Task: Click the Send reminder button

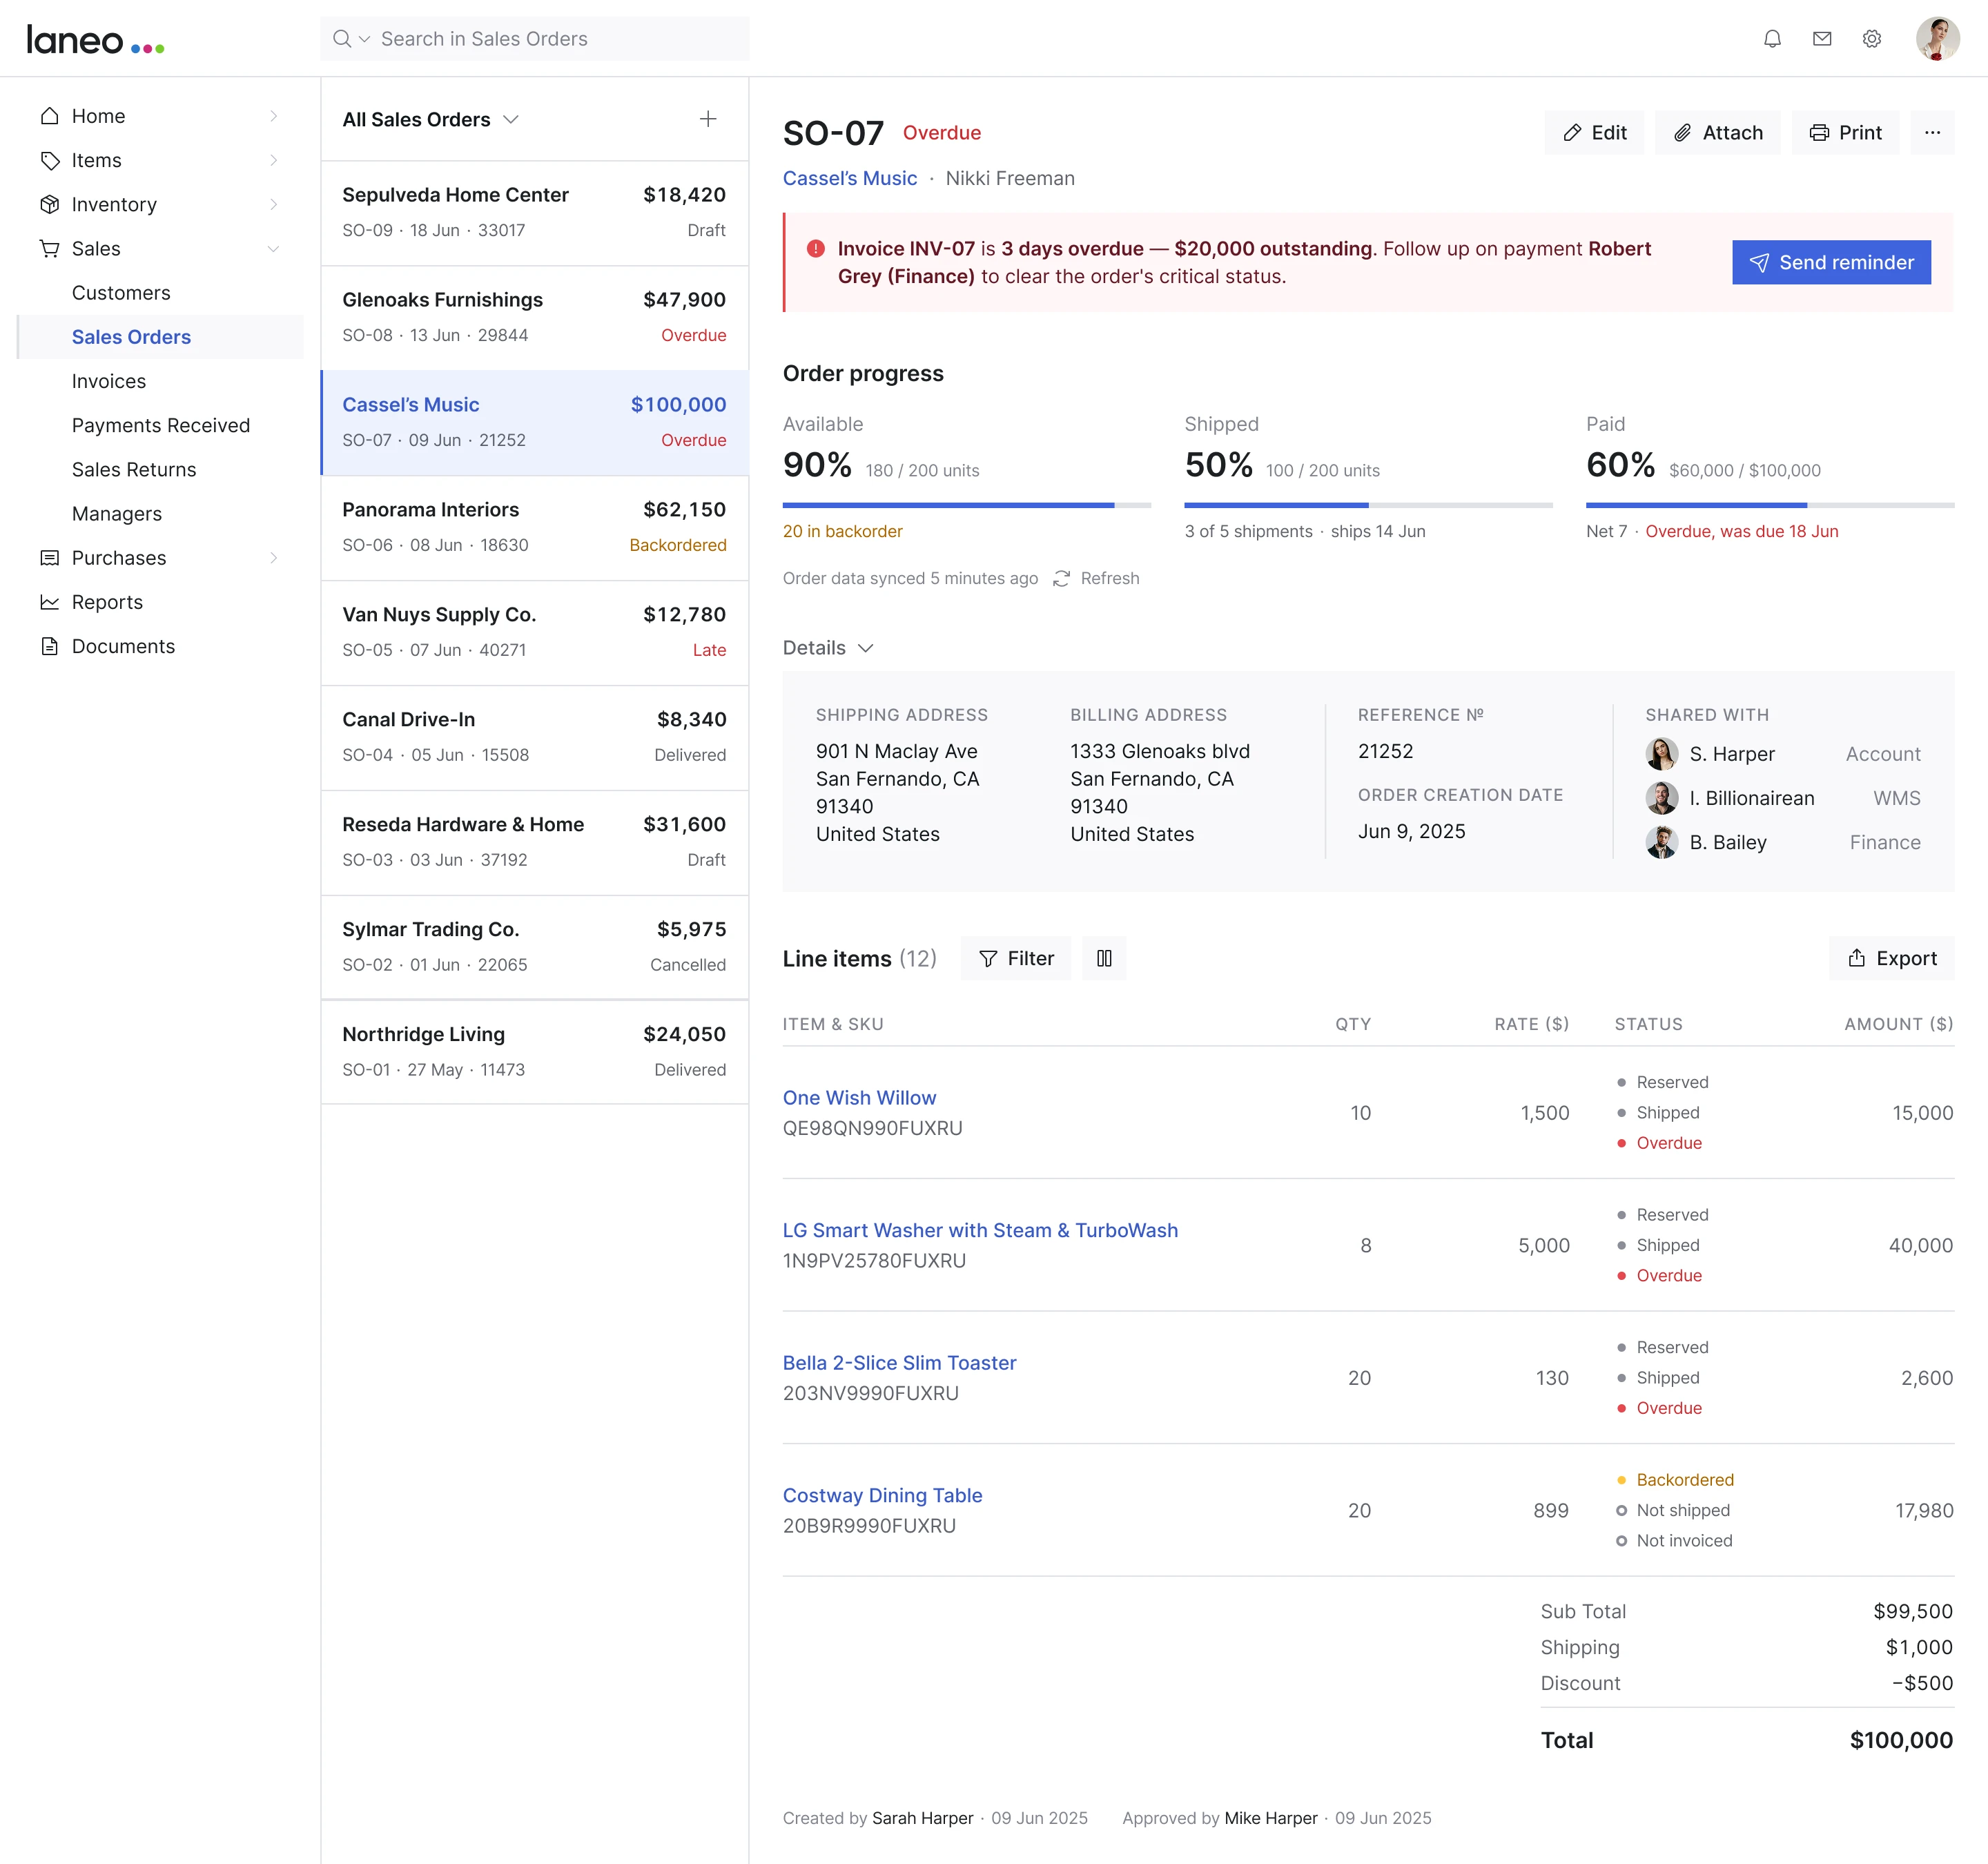Action: click(x=1831, y=262)
